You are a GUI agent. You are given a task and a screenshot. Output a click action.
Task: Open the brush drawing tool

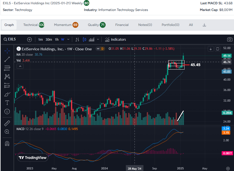point(7,94)
